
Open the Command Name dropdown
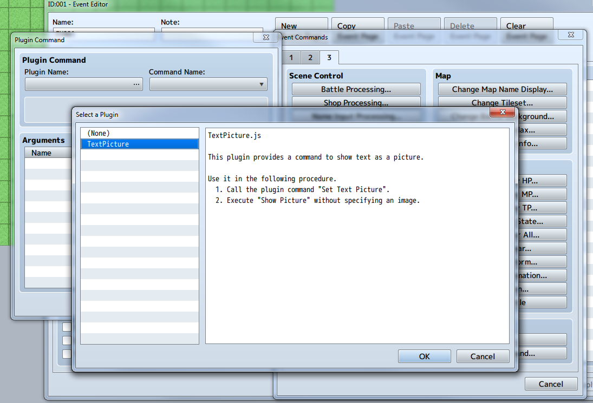click(262, 84)
